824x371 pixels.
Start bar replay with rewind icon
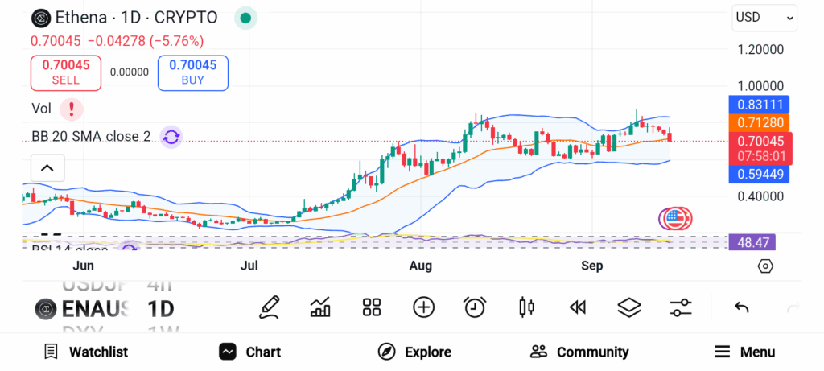point(577,307)
